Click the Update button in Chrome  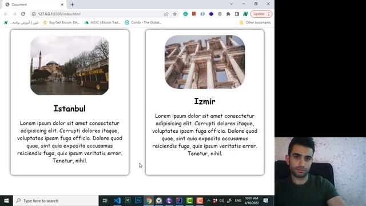(x=259, y=14)
